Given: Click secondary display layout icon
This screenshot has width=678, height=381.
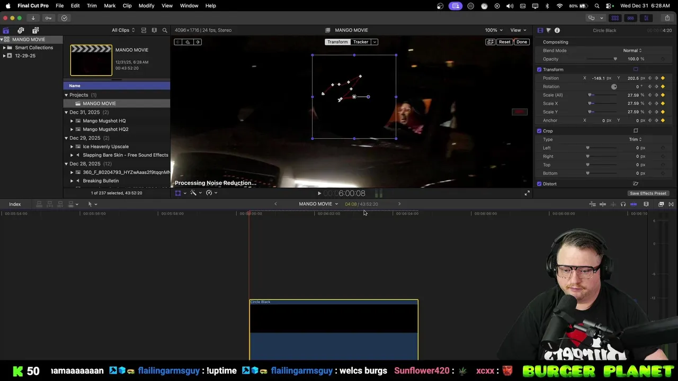Looking at the screenshot, I should [592, 18].
